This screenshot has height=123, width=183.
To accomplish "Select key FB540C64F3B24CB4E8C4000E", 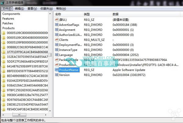I will (x=27, y=109).
